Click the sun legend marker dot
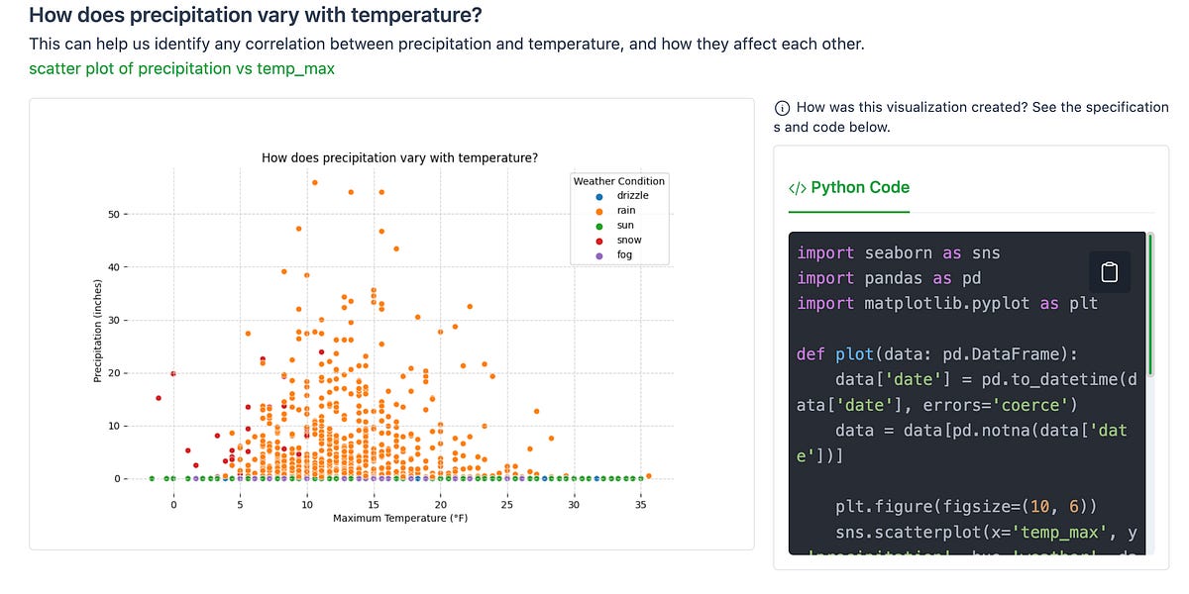1189x594 pixels. pyautogui.click(x=598, y=226)
